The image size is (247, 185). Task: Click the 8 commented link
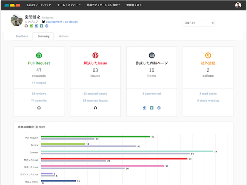152,94
